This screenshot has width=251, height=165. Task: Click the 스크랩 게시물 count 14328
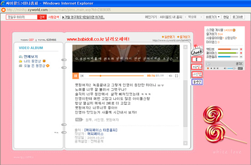(228, 30)
